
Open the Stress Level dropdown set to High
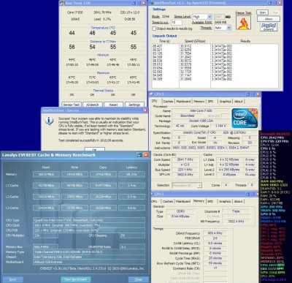202,17
